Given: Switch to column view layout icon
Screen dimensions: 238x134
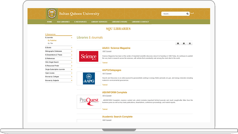Looking at the screenshot, I should click(x=190, y=44).
